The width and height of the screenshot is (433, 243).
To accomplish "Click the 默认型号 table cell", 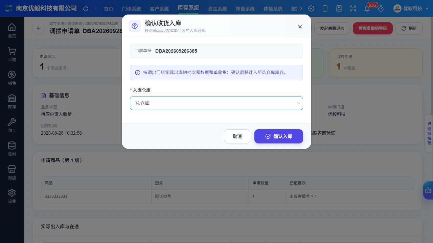I will point(200,196).
